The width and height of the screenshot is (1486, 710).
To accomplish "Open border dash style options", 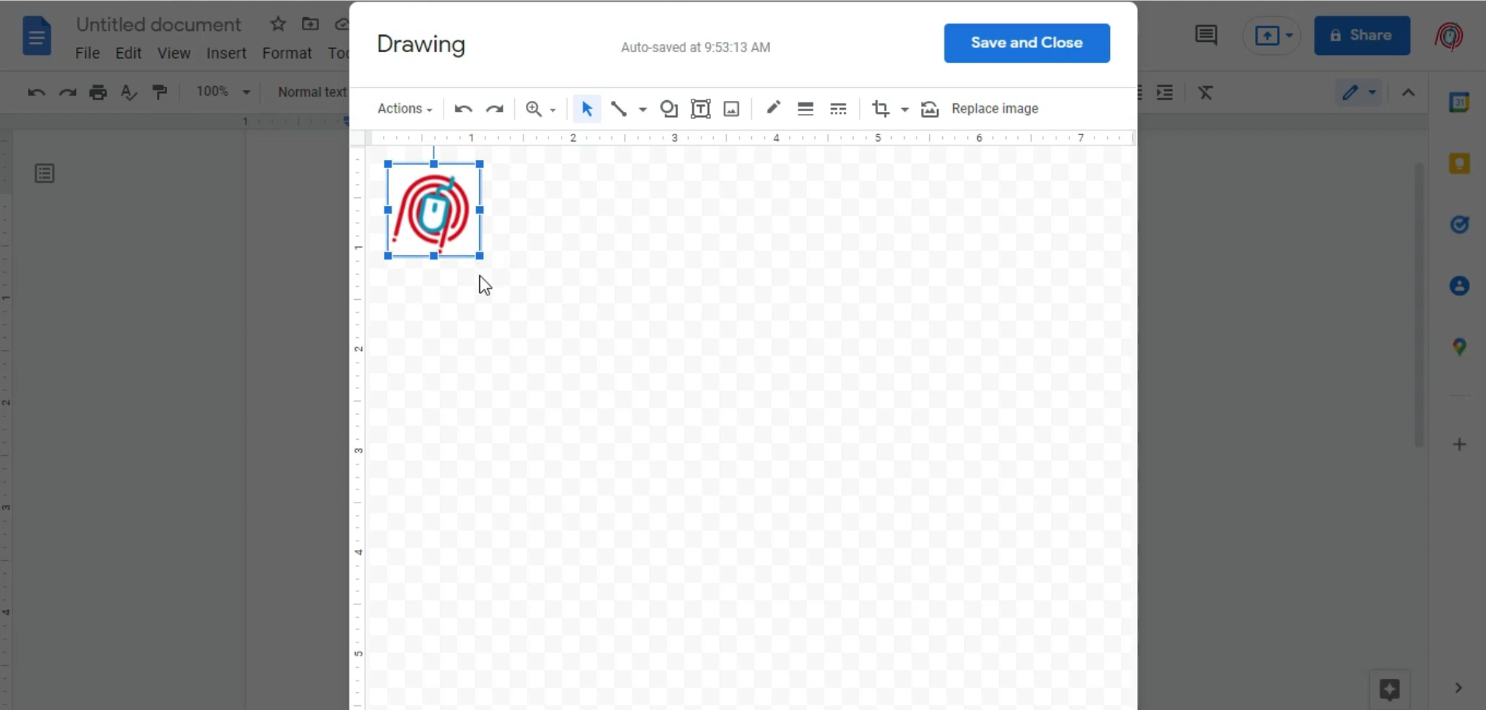I will pos(838,109).
